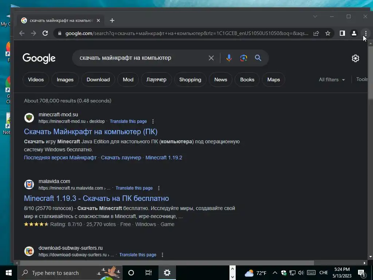Open Скачать лаунчер sitelink
Viewport: 373px width, 280px height.
click(x=121, y=157)
